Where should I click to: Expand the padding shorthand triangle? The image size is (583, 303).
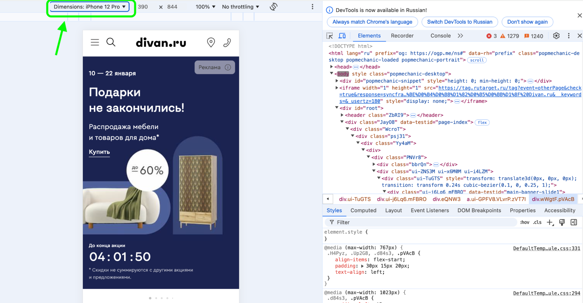[362, 266]
